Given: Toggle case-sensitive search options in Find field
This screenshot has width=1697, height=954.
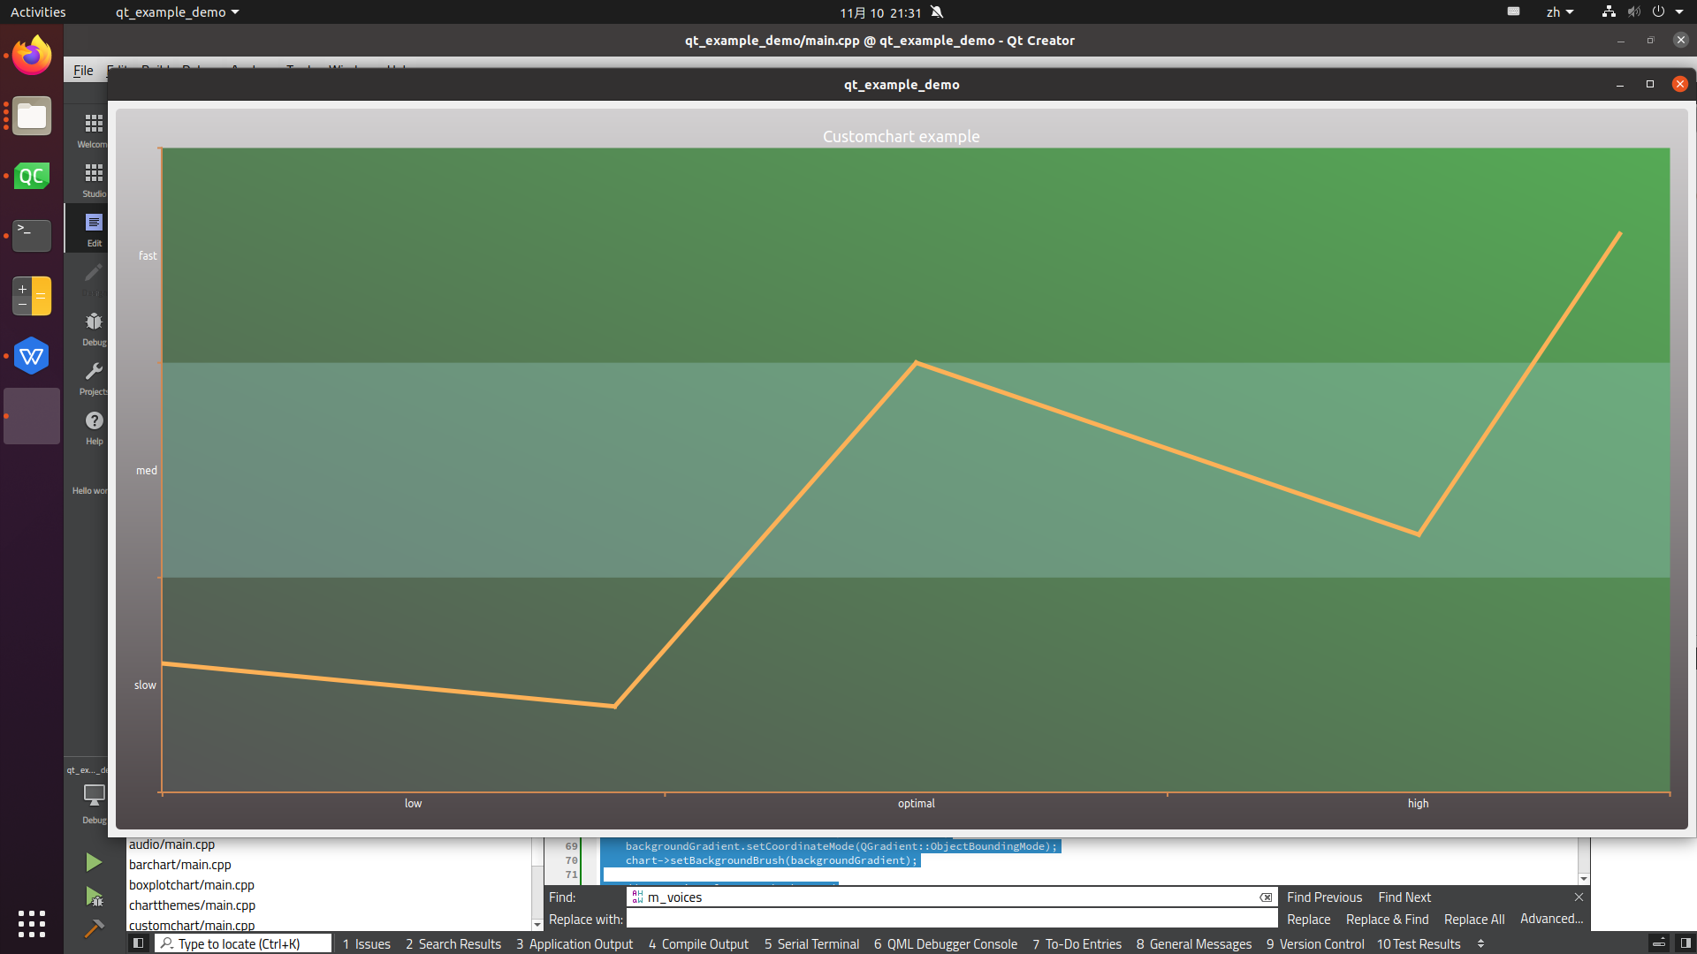Looking at the screenshot, I should [x=638, y=897].
